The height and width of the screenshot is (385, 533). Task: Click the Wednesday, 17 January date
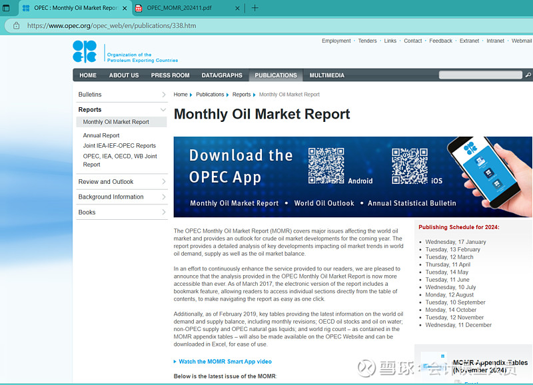coord(456,242)
